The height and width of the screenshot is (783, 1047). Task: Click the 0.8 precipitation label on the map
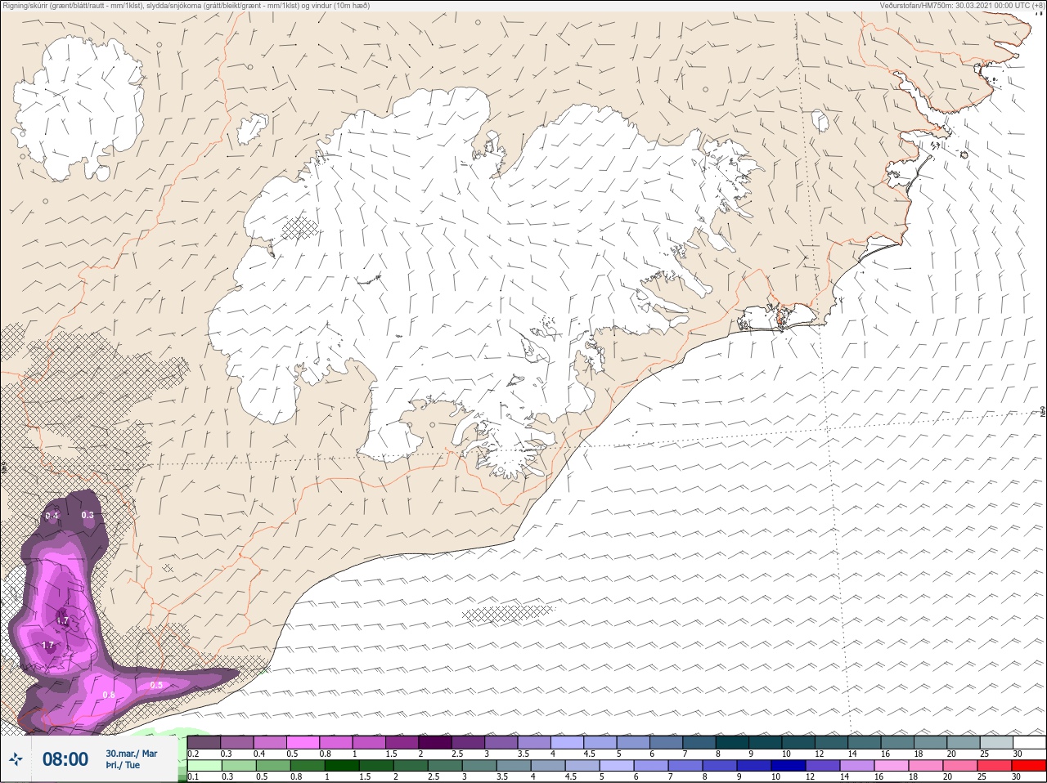point(109,695)
